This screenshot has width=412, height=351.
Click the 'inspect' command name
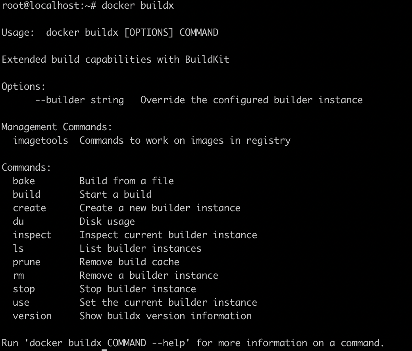tap(32, 235)
